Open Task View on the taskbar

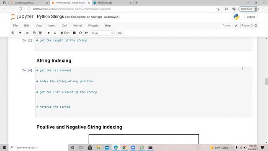[x=81, y=147]
